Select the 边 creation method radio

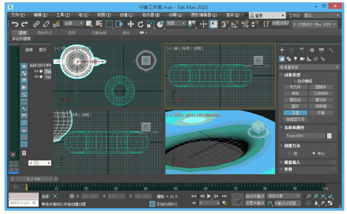pyautogui.click(x=290, y=153)
